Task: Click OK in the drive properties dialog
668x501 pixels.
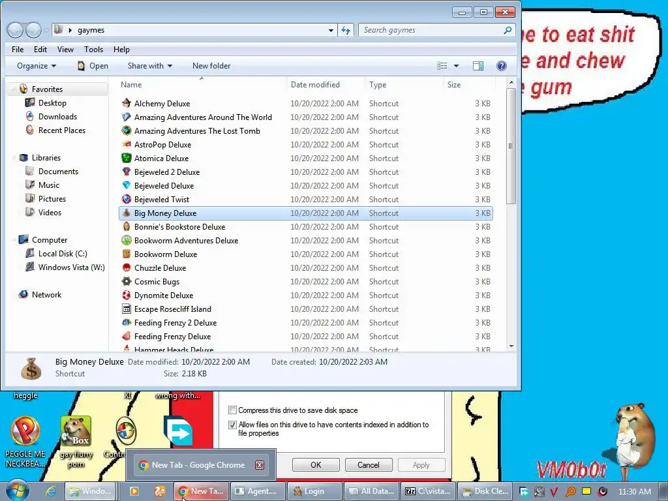Action: coord(316,464)
